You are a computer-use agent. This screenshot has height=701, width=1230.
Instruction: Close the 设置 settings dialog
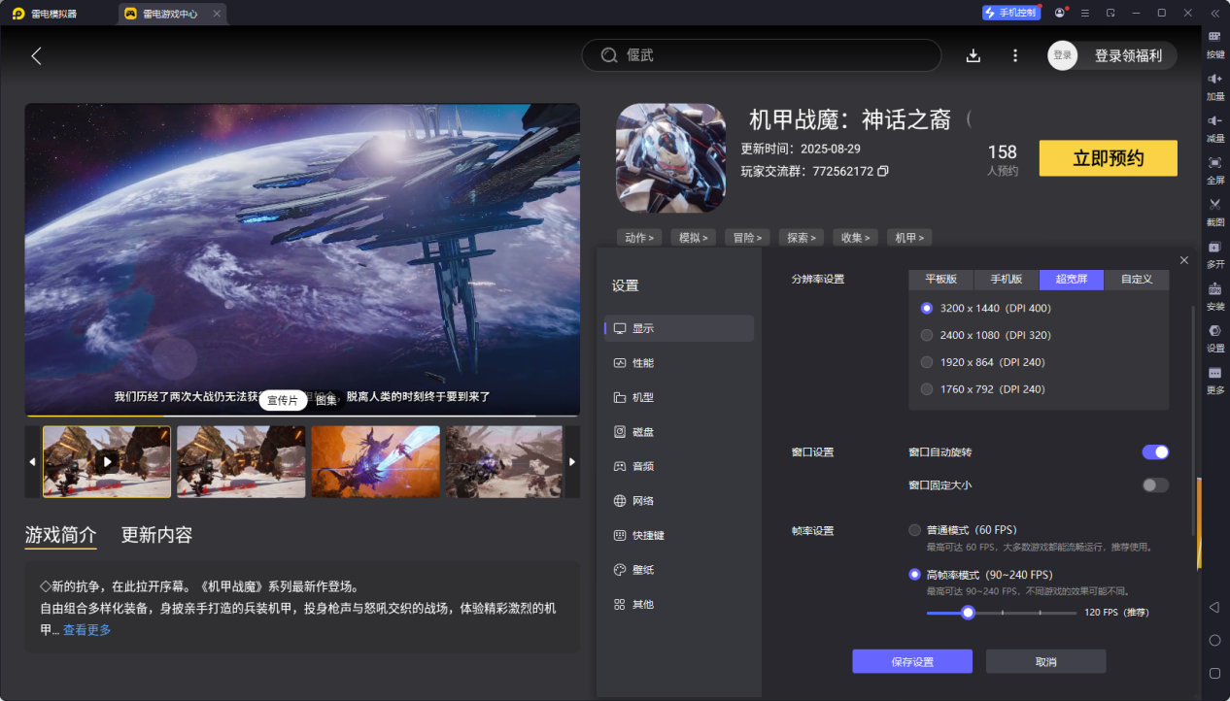point(1183,260)
